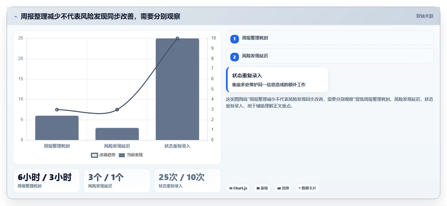Viewport: 447px width, 206px height.
Task: Click the 风险发现延迟 x-axis label
Action: click(117, 146)
